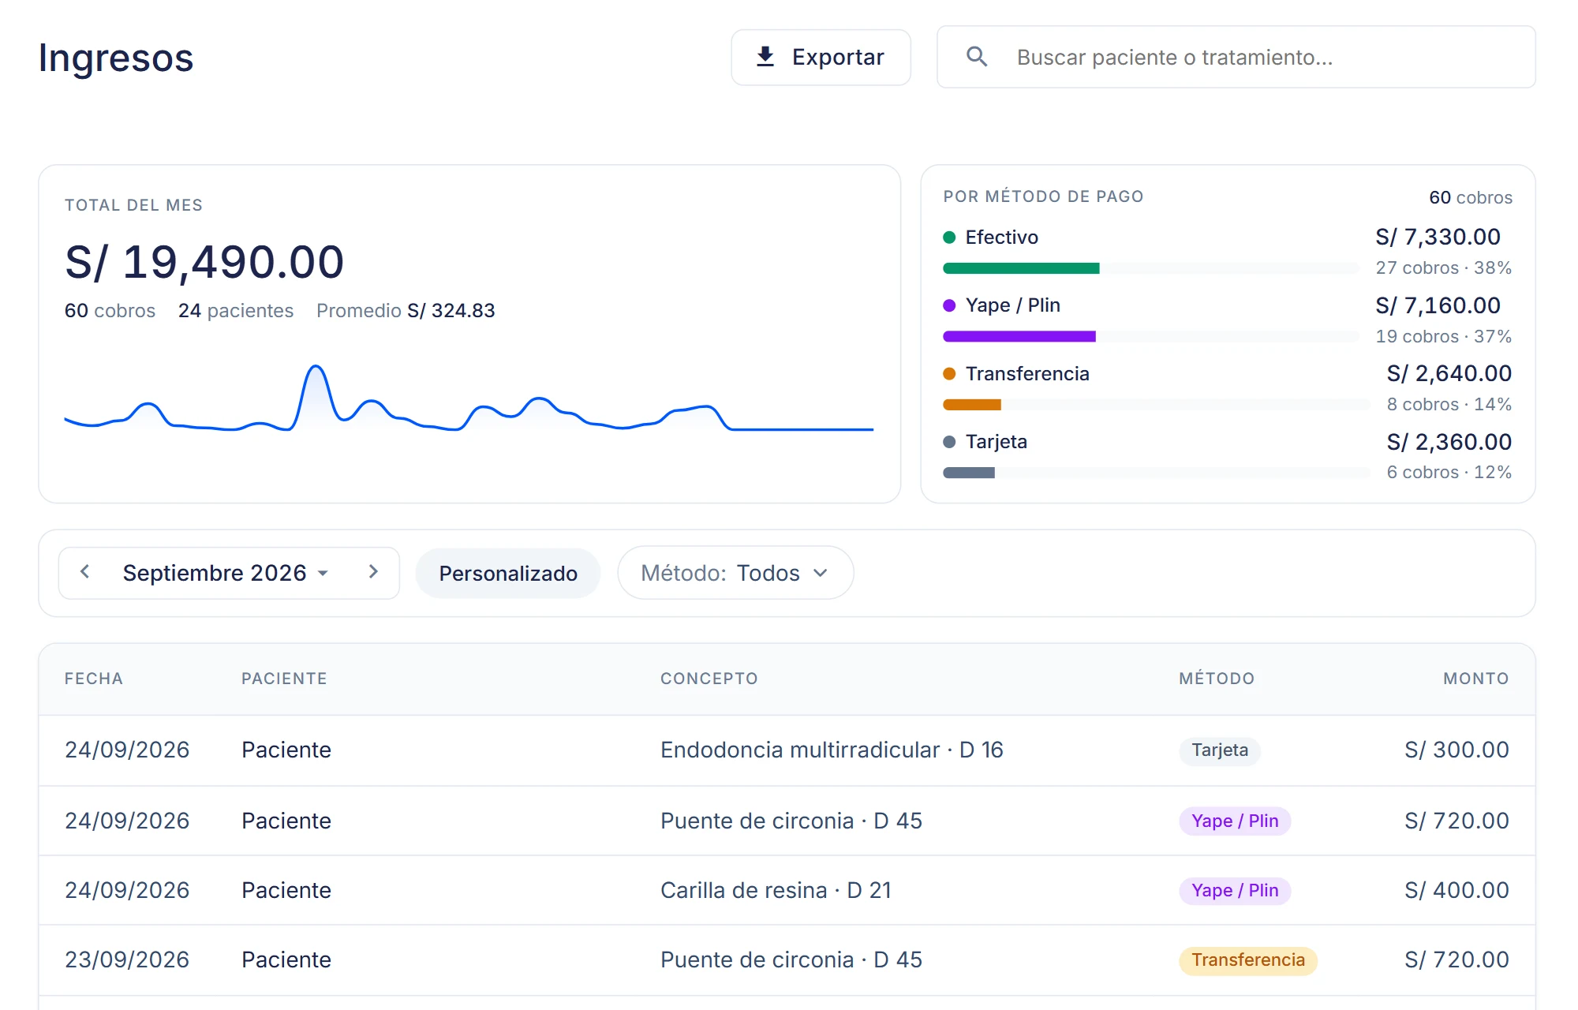This screenshot has height=1010, width=1578.
Task: Click the S/ 2,640.00 Transferencia amount
Action: pos(1449,373)
